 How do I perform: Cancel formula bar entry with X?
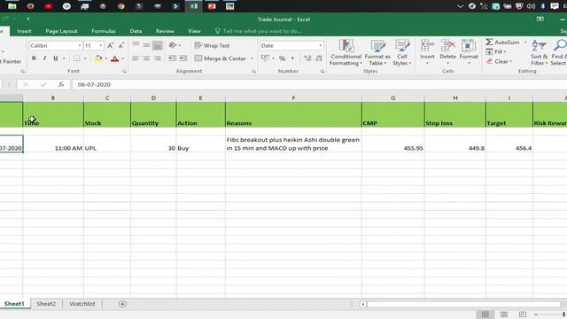[x=26, y=85]
